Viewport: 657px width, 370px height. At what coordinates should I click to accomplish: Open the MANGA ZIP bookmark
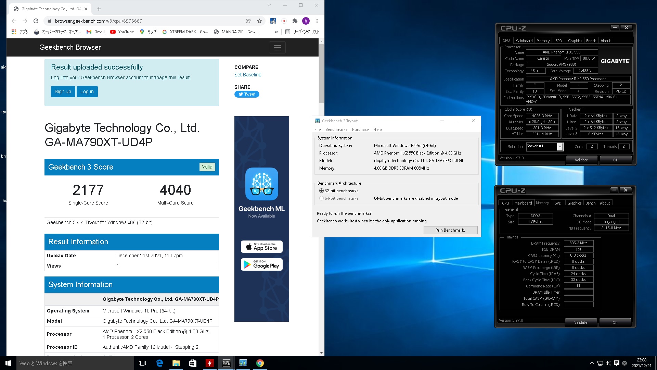coord(236,32)
